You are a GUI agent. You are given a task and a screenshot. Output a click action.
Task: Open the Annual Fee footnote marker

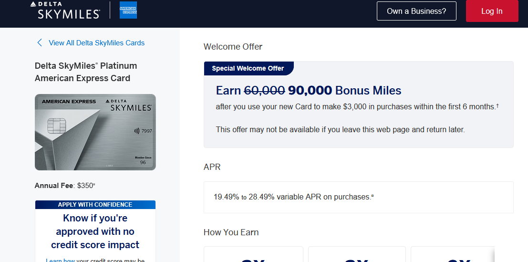click(x=94, y=185)
